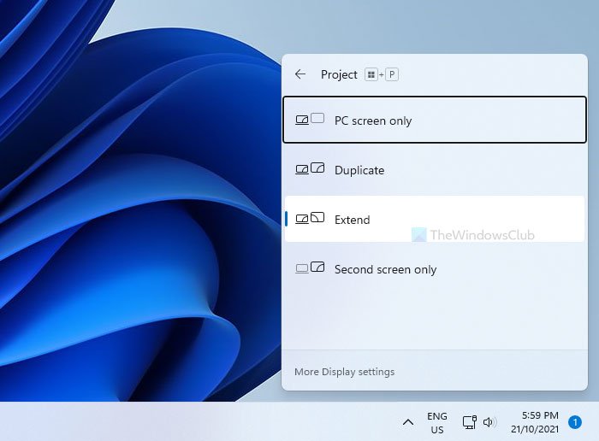Select PC screen only projection mode

coord(435,120)
